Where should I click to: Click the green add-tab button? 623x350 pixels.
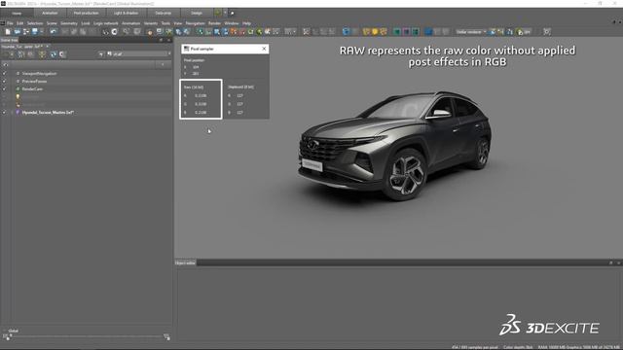point(218,13)
